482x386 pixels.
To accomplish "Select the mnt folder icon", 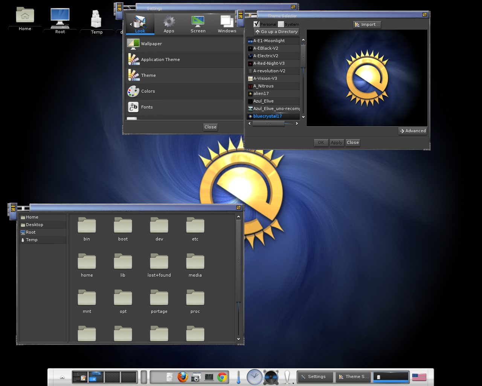I will click(87, 297).
